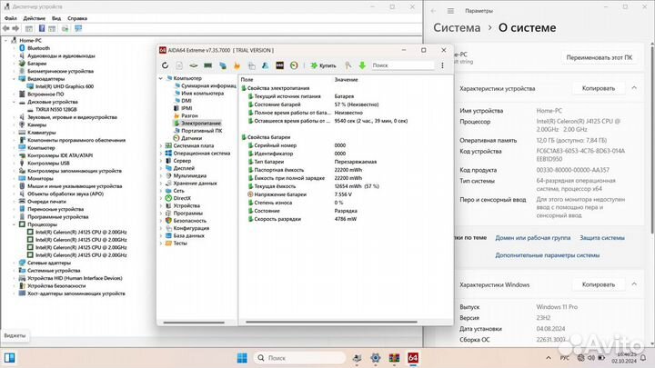The image size is (655, 368).
Task: Click the AIDA64 Refresh toolbar icon
Action: [x=166, y=65]
